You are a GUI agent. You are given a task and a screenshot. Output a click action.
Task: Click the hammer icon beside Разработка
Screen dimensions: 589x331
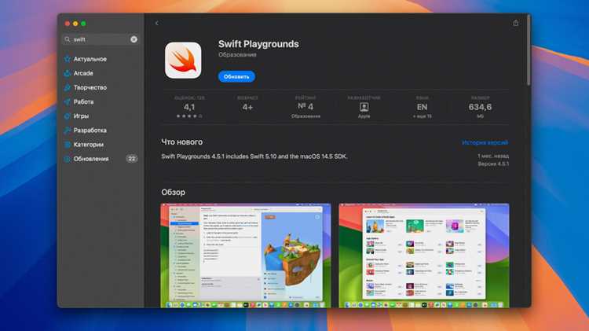pyautogui.click(x=68, y=131)
